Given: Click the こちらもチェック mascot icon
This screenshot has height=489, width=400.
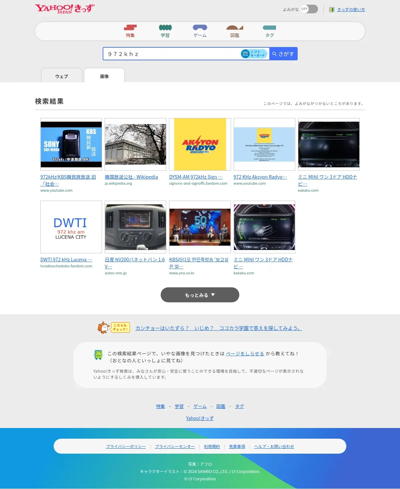Looking at the screenshot, I should coord(113,327).
